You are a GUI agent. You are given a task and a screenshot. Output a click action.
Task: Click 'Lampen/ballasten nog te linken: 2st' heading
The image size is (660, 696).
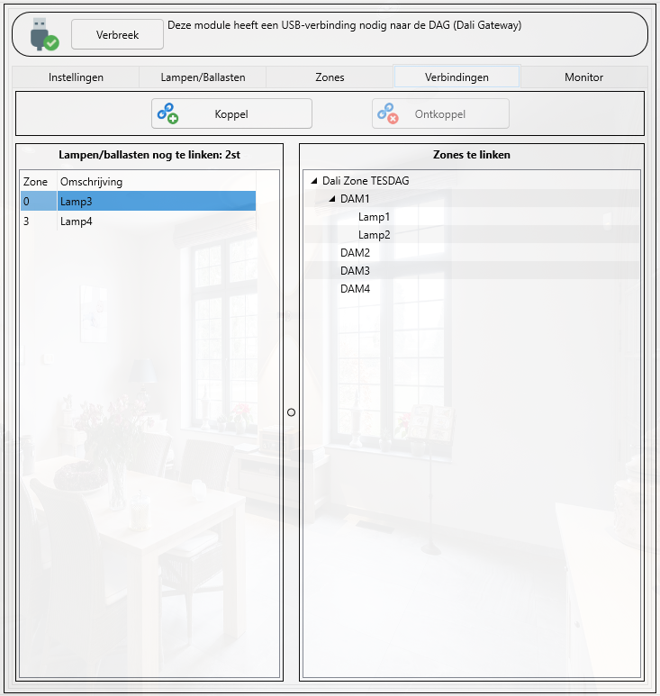(x=149, y=155)
